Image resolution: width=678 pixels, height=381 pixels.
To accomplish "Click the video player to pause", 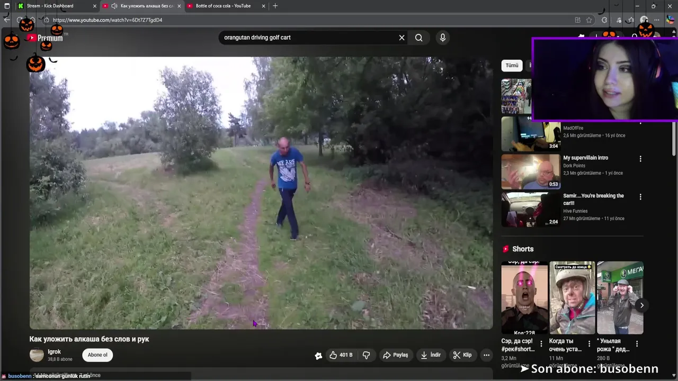I will [x=261, y=193].
